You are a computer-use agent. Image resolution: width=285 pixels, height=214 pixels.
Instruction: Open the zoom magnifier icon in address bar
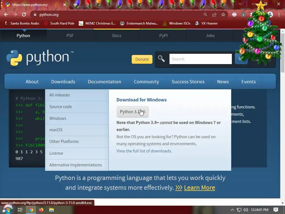coord(205,14)
